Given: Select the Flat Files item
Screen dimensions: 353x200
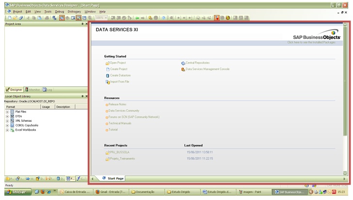Looking at the screenshot, I should click(20, 112).
